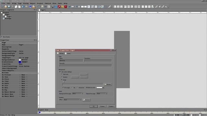Click the Description input field
207x116 pixels.
tap(98, 61)
